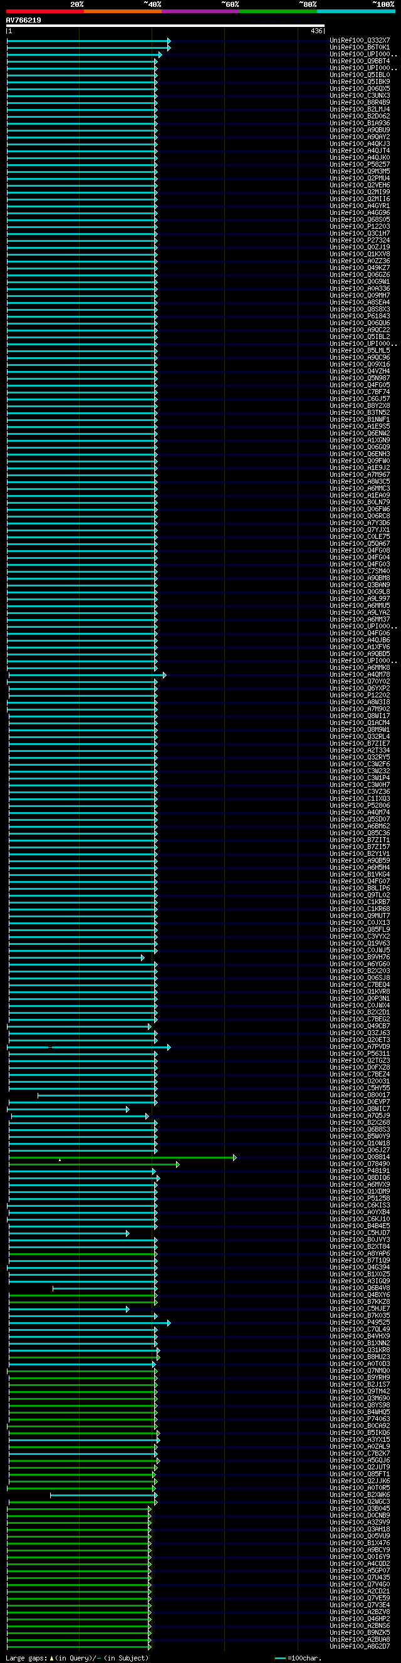The height and width of the screenshot is (1663, 401).
Task: Click the cyan ~100% legend color bar
Action: tap(356, 11)
